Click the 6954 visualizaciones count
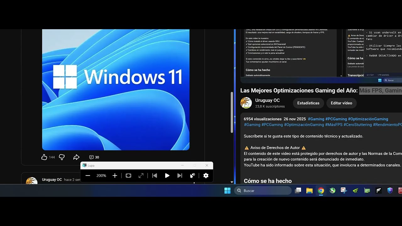402x226 pixels. [263, 119]
